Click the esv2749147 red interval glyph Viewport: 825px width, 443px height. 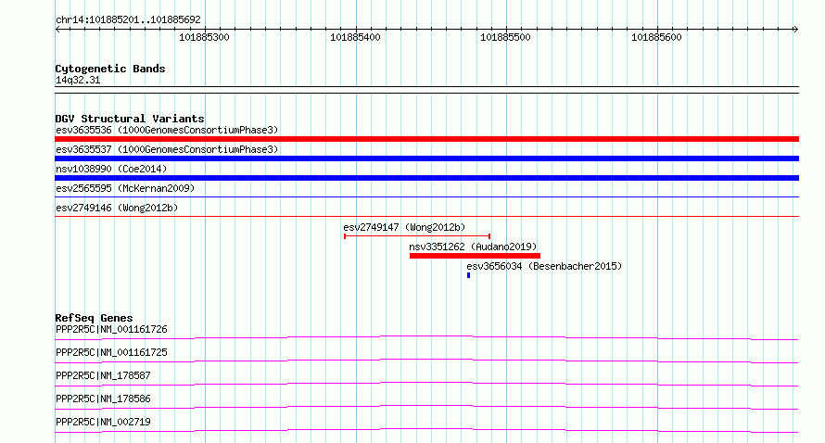coord(417,236)
